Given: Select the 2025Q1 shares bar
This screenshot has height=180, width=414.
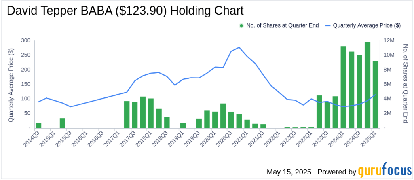Looking at the screenshot, I should point(376,94).
